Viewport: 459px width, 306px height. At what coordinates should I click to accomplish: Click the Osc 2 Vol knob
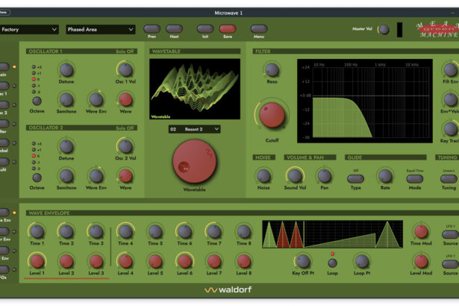(125, 147)
